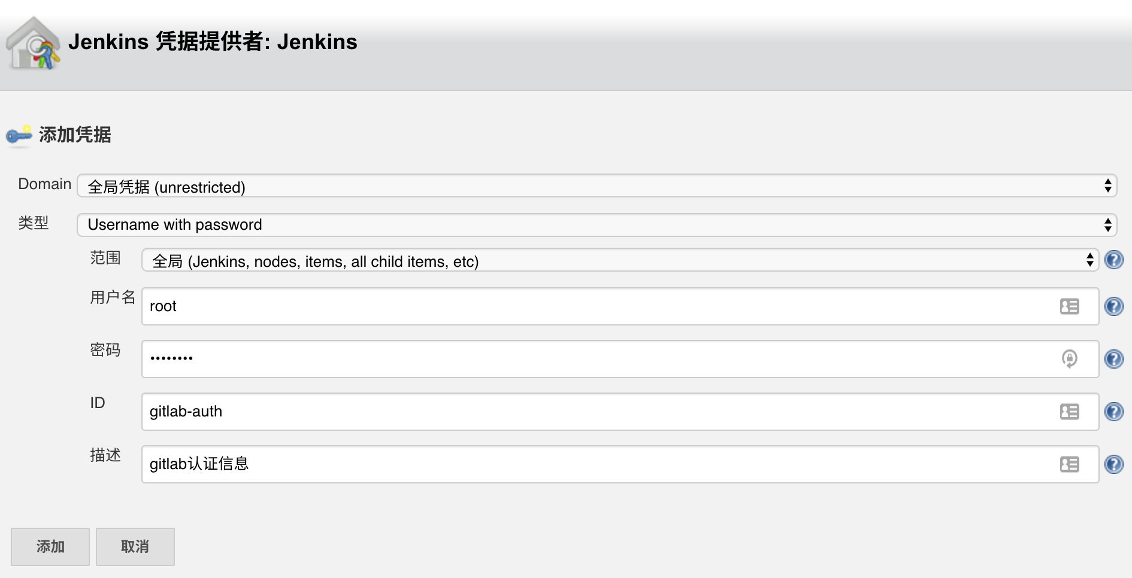This screenshot has height=578, width=1132.
Task: Click the autofill icon in the 描述 field
Action: click(x=1069, y=464)
